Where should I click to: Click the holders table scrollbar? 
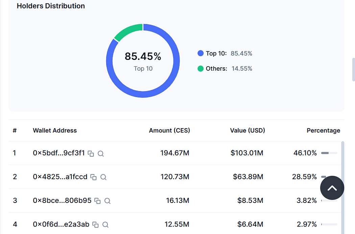tap(342, 188)
